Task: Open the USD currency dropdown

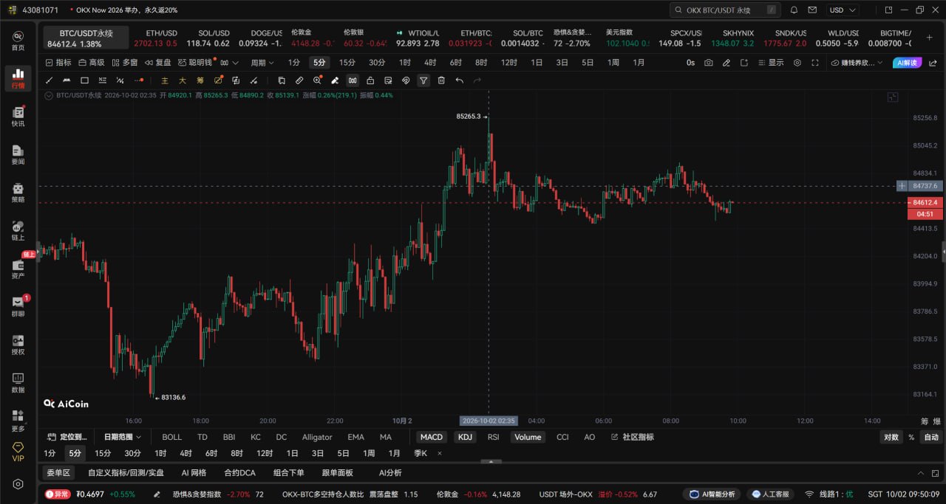Action: (843, 10)
